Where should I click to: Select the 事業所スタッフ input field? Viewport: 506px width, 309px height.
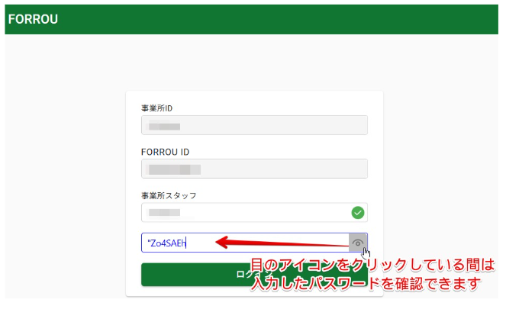(254, 213)
